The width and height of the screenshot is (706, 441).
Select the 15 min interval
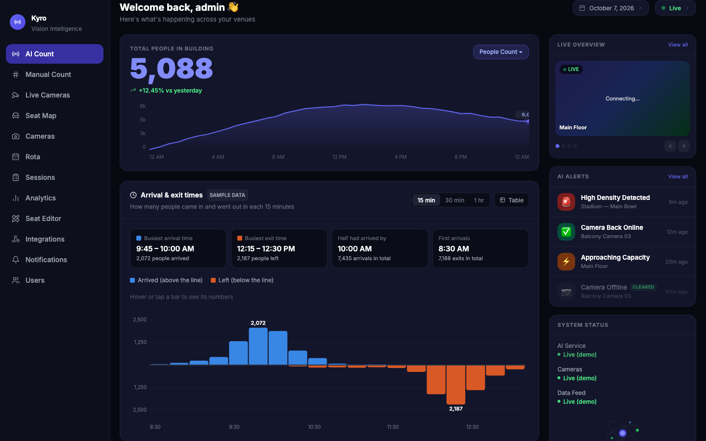[x=426, y=200]
